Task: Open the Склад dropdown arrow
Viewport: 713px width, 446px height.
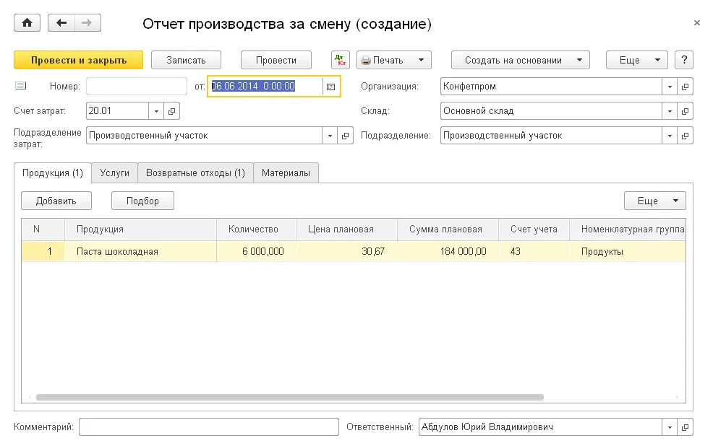Action: click(x=670, y=111)
